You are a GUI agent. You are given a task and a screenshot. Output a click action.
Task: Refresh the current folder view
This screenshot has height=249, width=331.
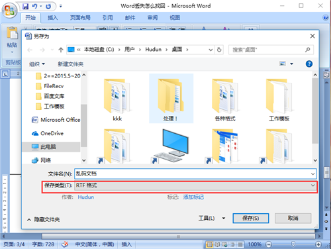coord(219,50)
